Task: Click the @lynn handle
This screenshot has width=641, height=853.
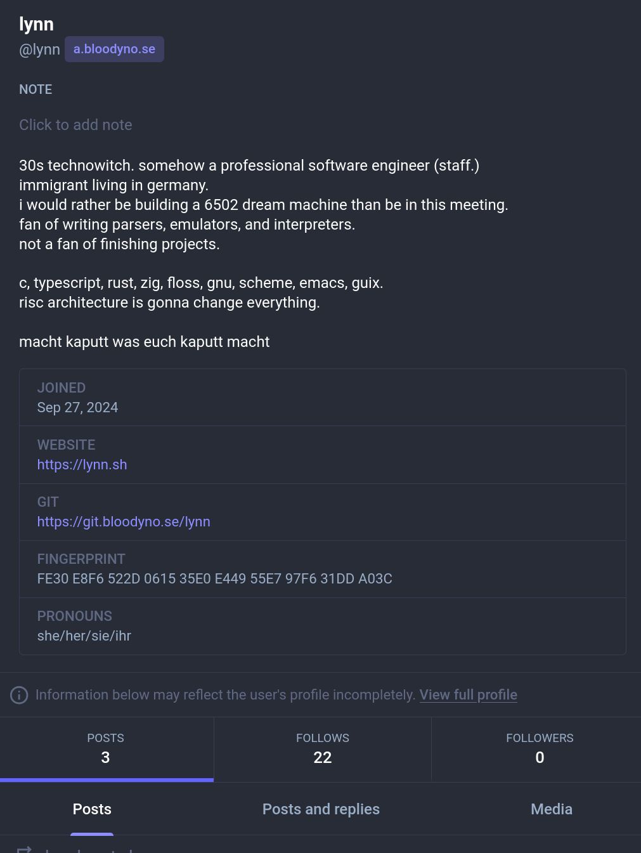Action: 39,49
